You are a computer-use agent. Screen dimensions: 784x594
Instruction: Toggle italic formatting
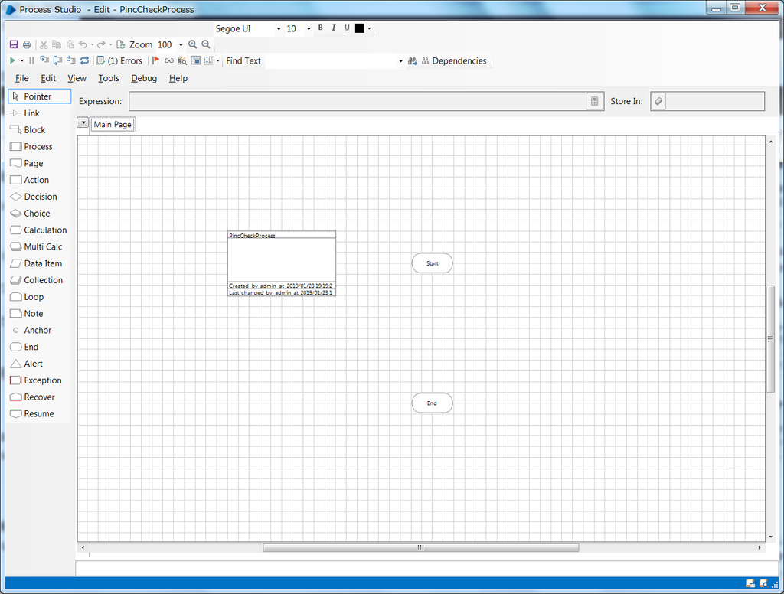click(334, 28)
